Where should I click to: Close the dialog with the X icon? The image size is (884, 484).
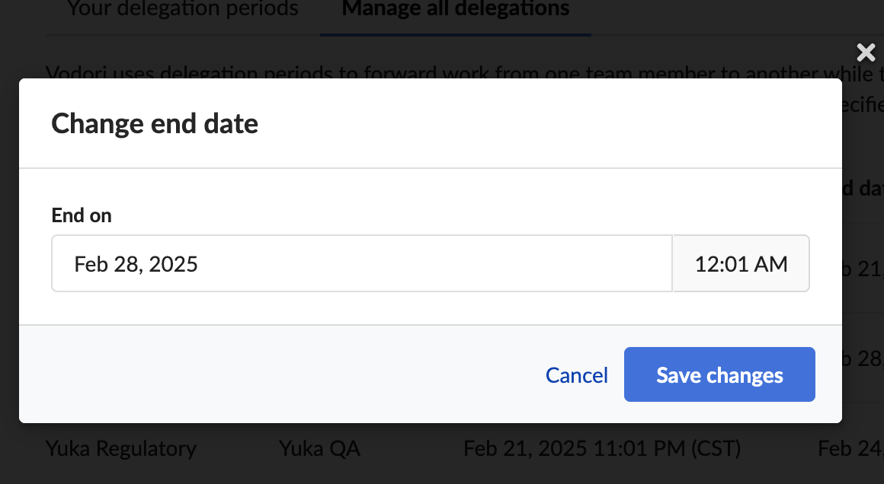click(x=866, y=53)
